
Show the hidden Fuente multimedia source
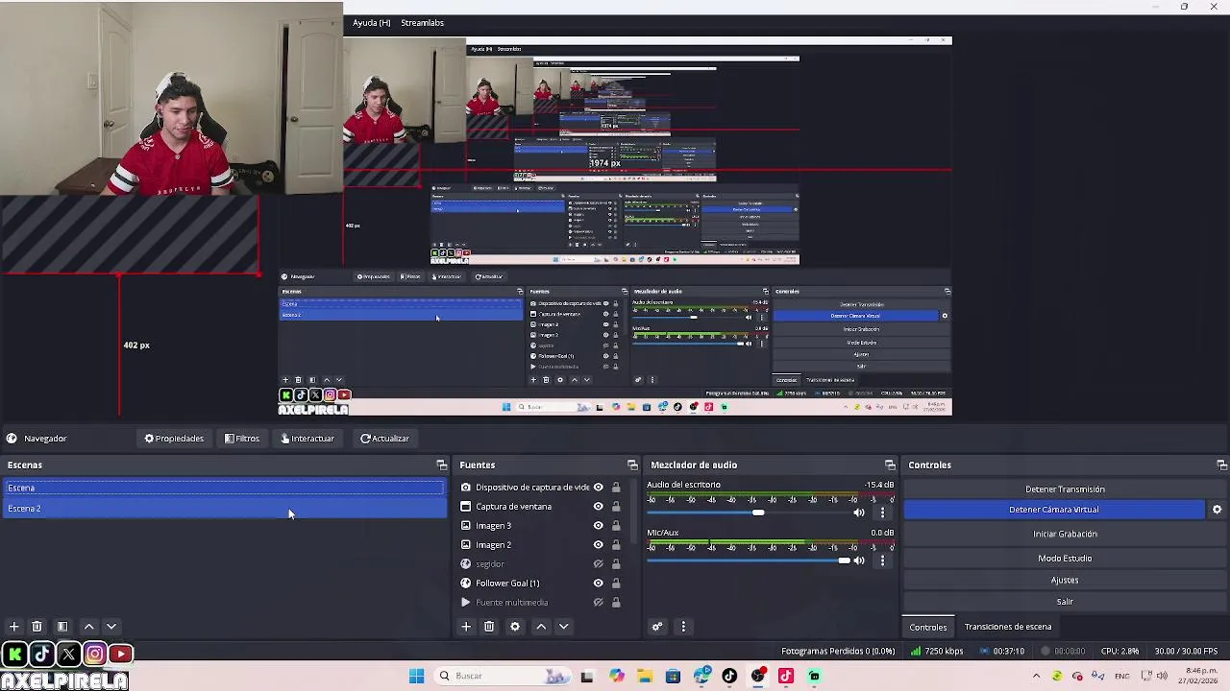(598, 603)
